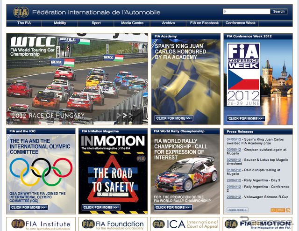Click 'Q&A on why the FIA joined' text
299x231 pixels.
[37, 197]
